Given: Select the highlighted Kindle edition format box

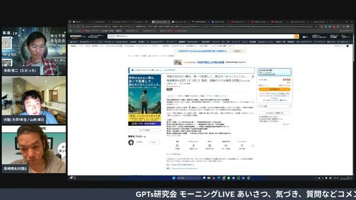Looking at the screenshot, I should (x=274, y=72).
